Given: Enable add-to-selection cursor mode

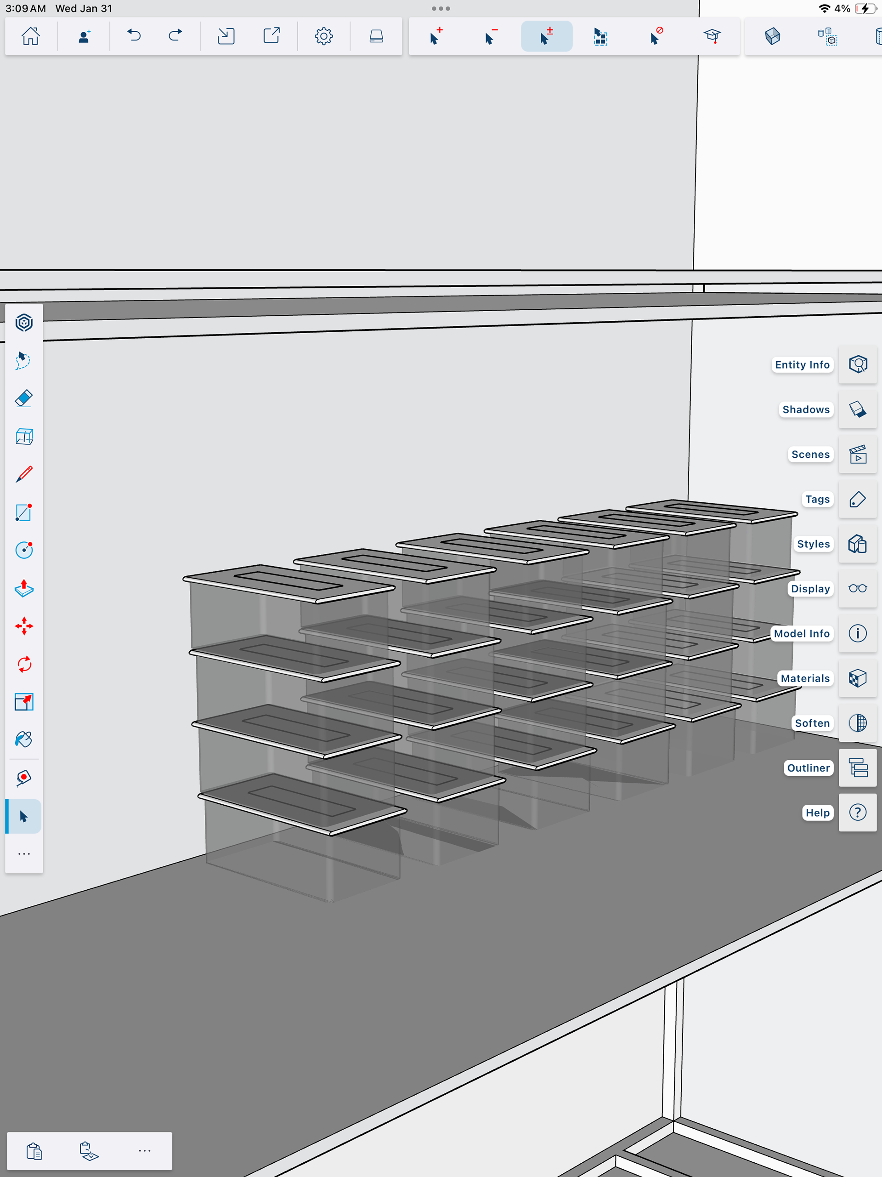Looking at the screenshot, I should click(435, 36).
